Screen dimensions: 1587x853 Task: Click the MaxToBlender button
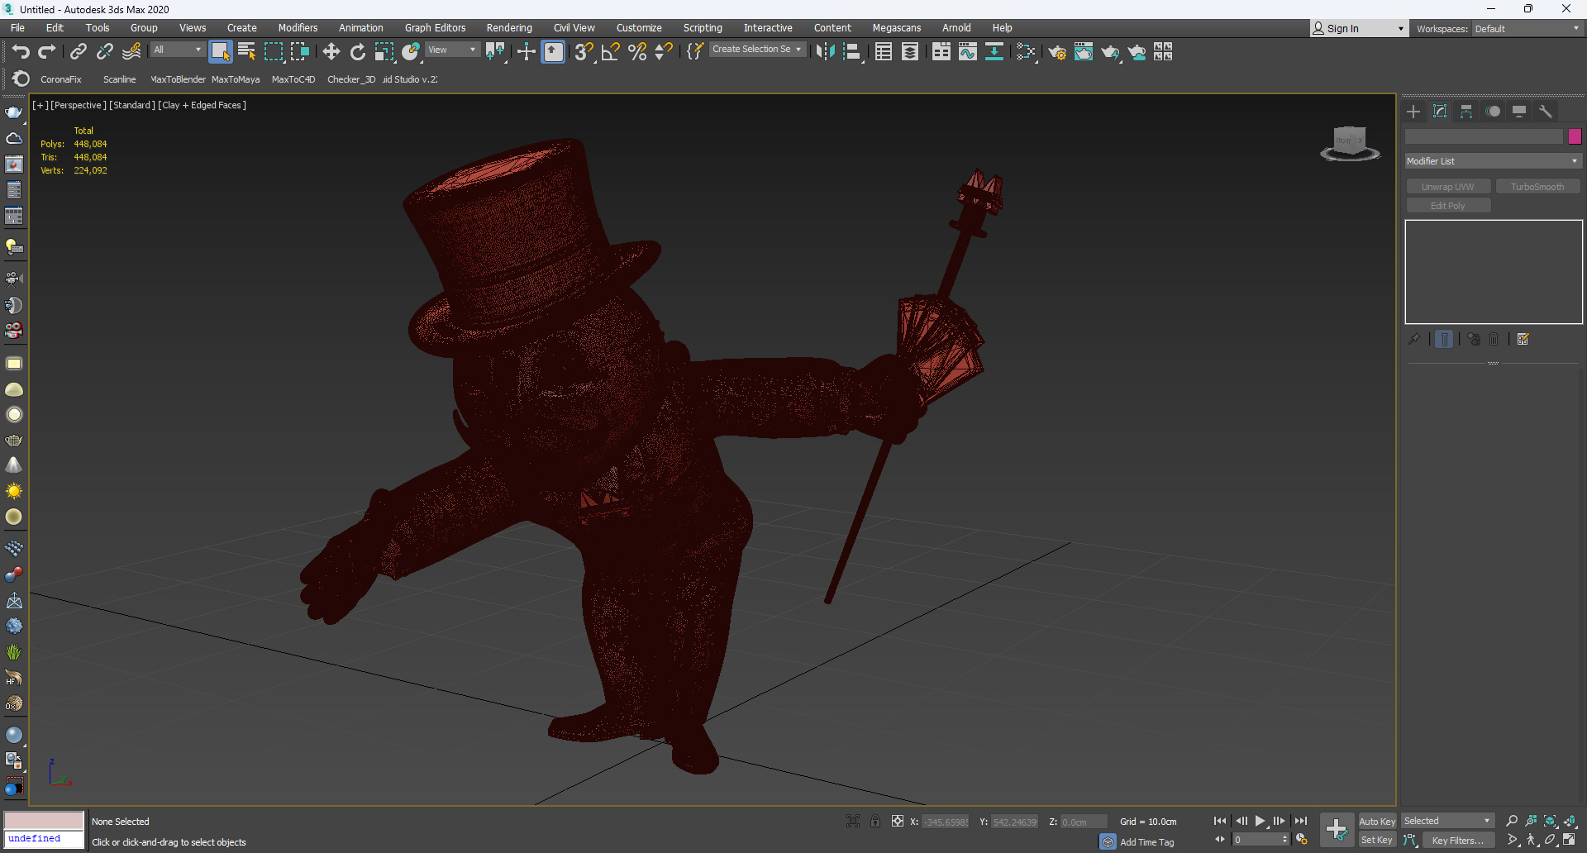coord(178,79)
